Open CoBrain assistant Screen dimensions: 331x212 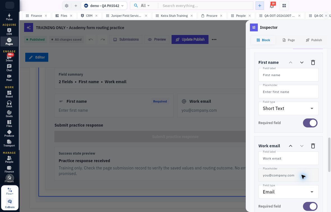coord(10,203)
